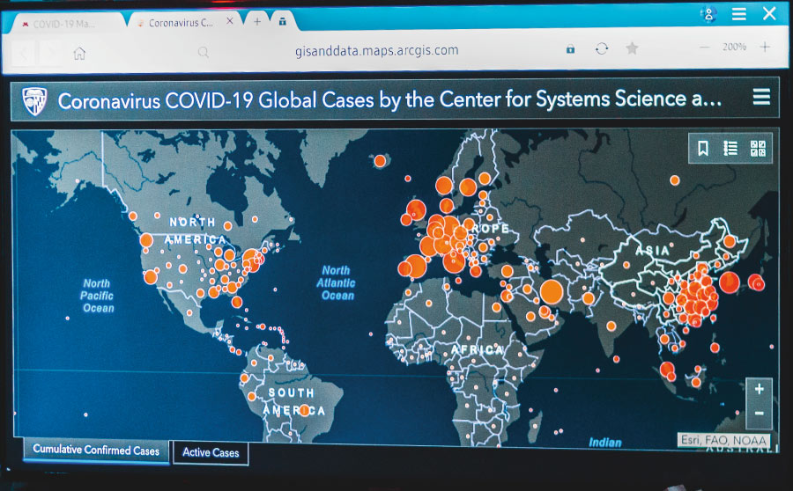Close the browser window with X
Image resolution: width=793 pixels, height=491 pixels.
click(x=769, y=13)
